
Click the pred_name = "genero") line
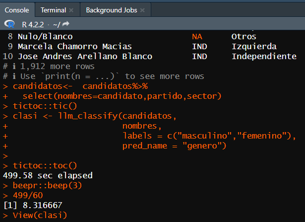(174, 146)
